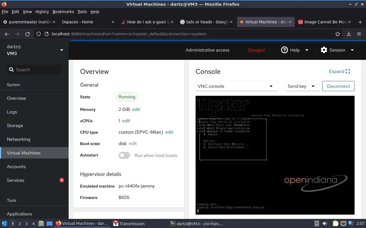Open Firefox downloads panel
The image size is (366, 228).
click(349, 34)
